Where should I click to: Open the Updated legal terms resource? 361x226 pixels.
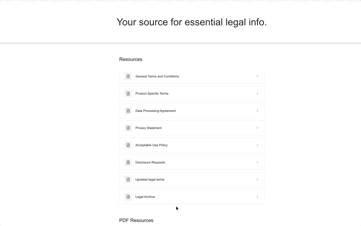192,179
